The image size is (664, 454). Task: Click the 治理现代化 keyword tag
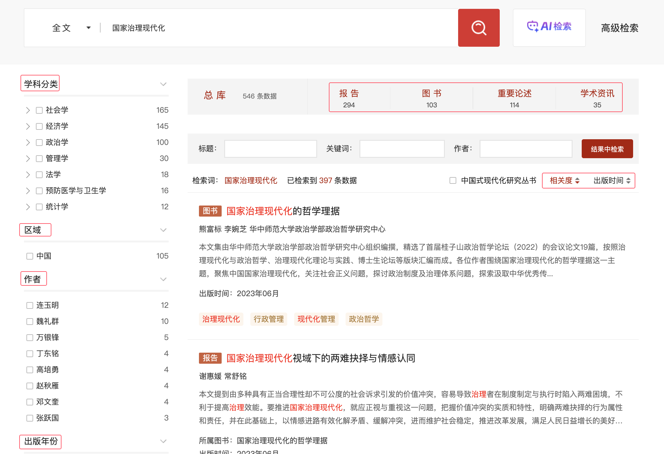pyautogui.click(x=221, y=319)
